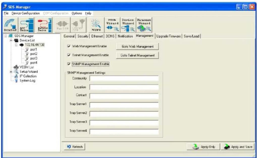
Task: Switch to the Ethernet tab
Action: pyautogui.click(x=97, y=36)
